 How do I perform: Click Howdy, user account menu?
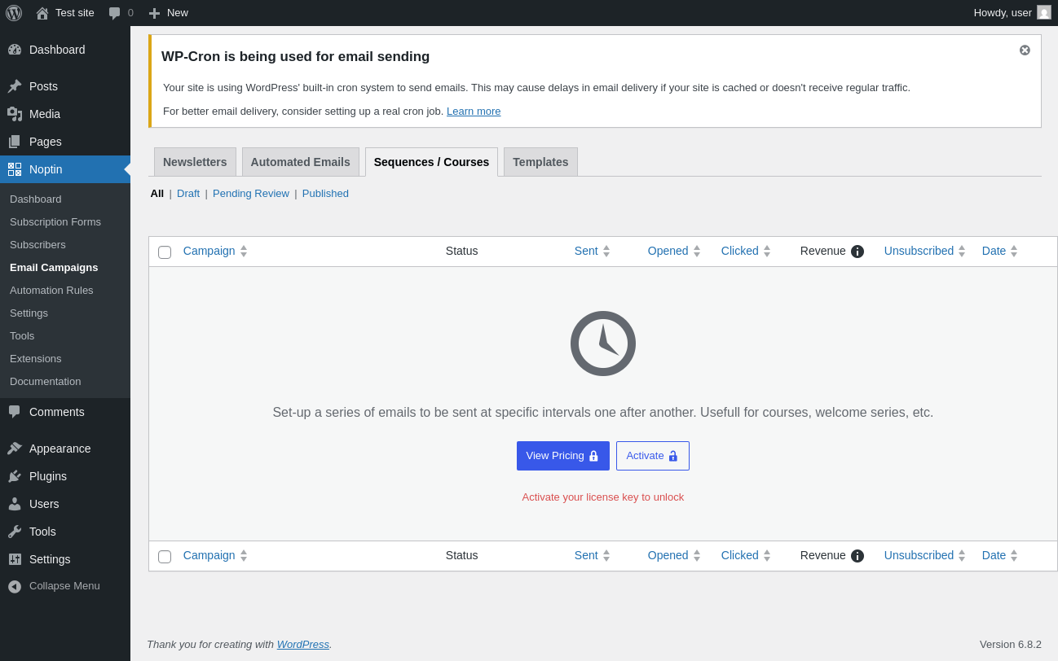(1012, 12)
